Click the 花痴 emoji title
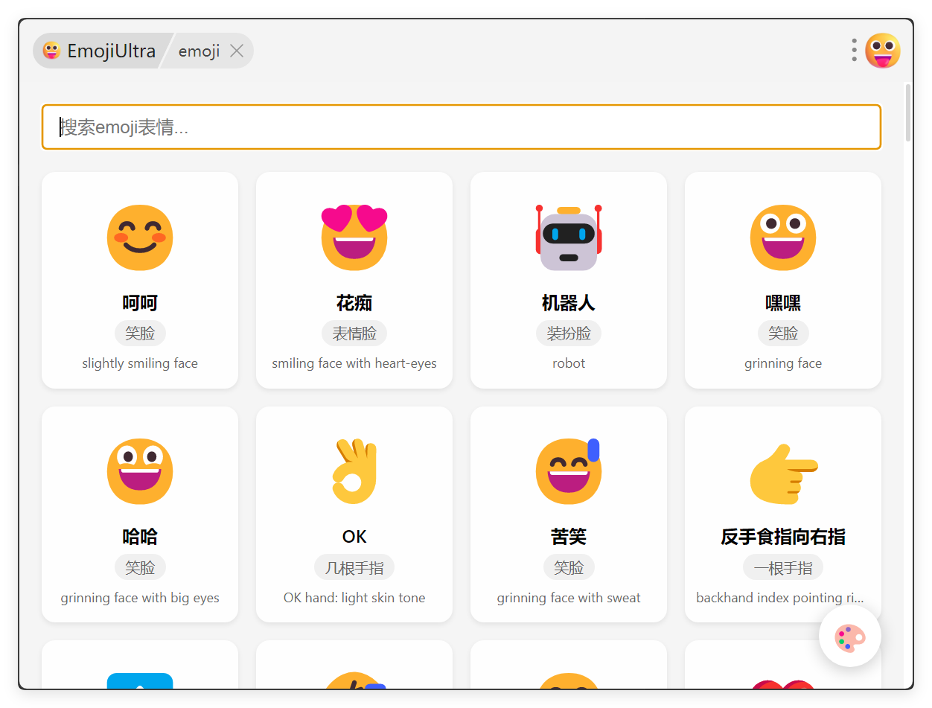The width and height of the screenshot is (932, 708). (x=354, y=303)
